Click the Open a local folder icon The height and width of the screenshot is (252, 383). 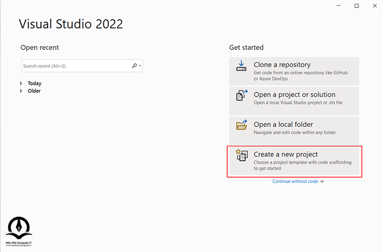[x=242, y=125]
